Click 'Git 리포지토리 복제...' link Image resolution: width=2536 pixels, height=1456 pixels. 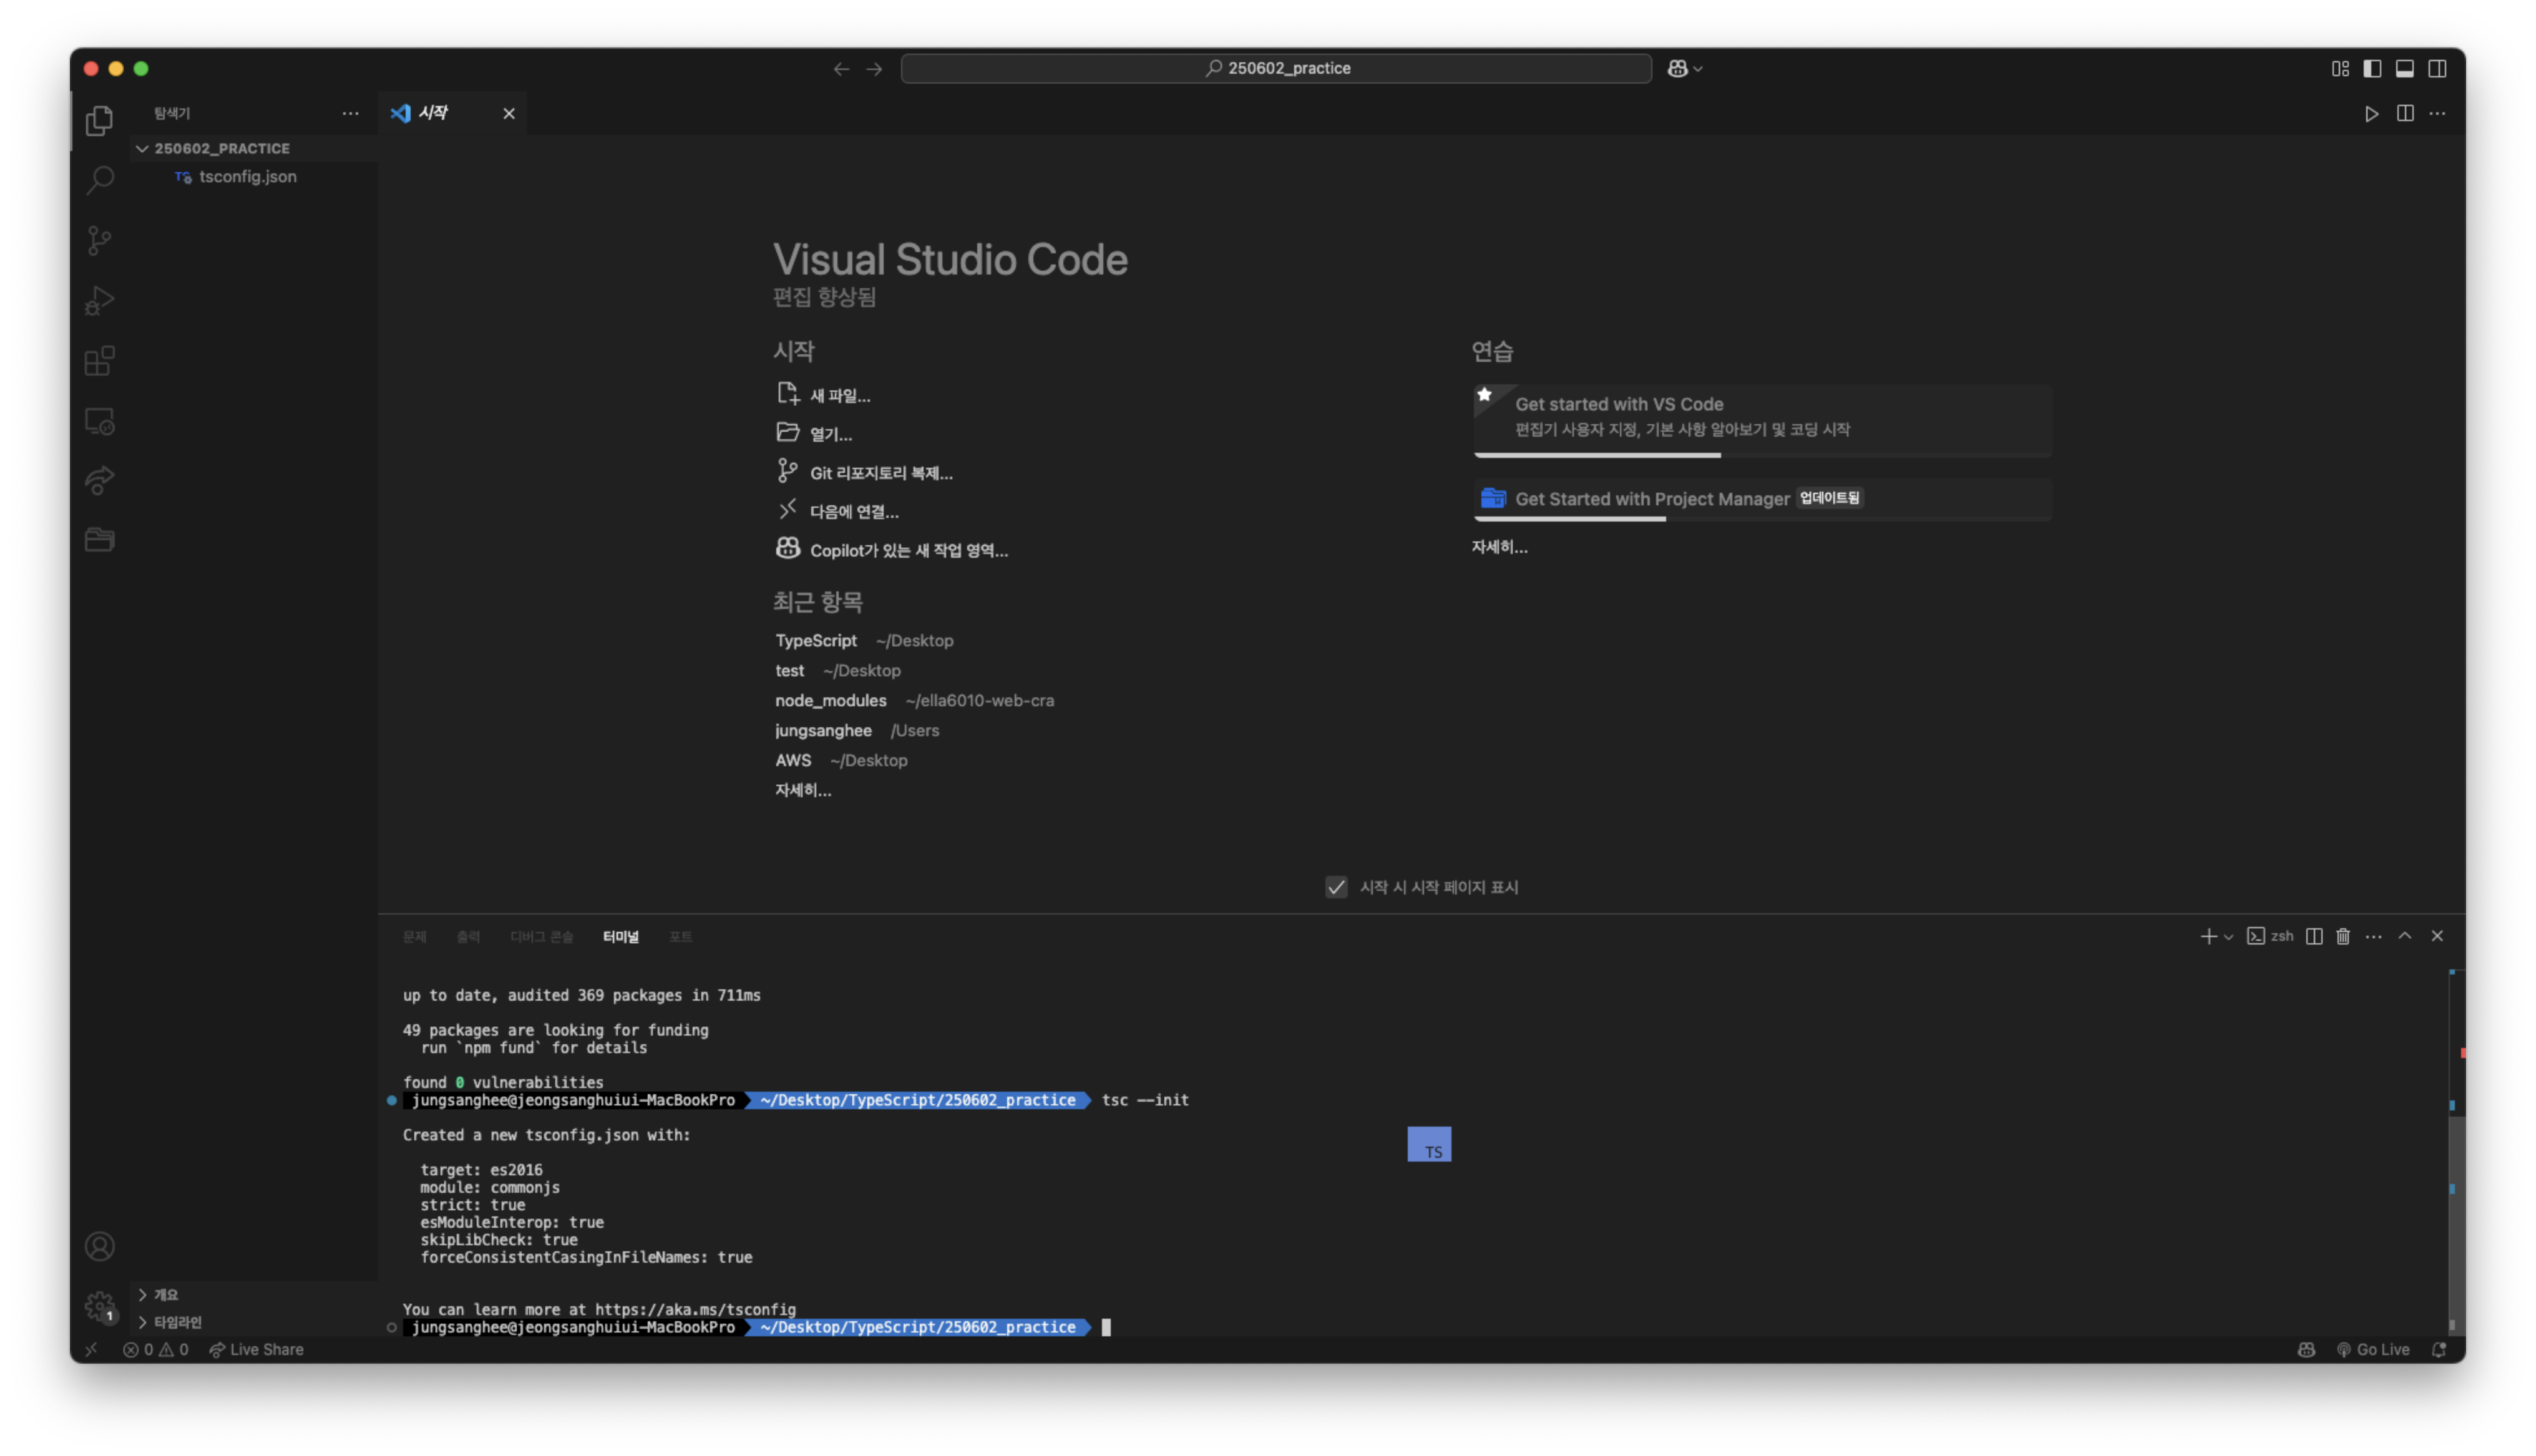[881, 473]
